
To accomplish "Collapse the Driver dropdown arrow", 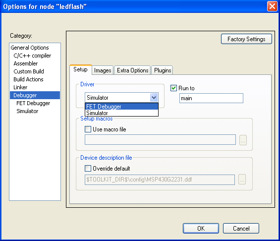I will [154, 98].
